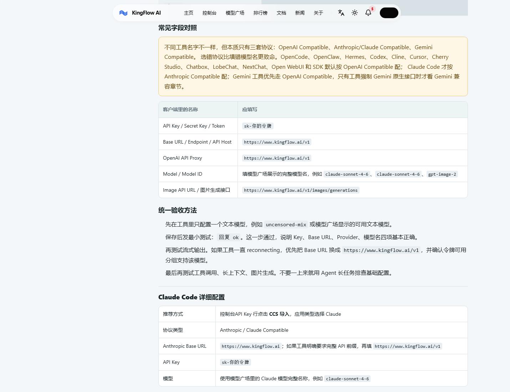Go to the 主页 nav item
The height and width of the screenshot is (392, 510).
coord(189,13)
